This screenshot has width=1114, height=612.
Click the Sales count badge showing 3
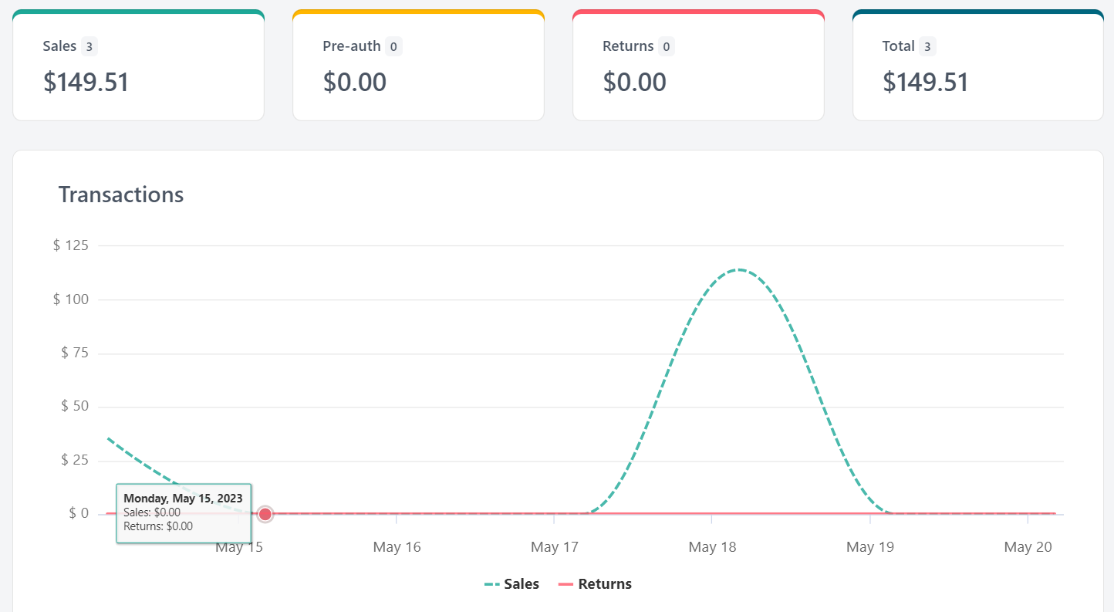(x=89, y=47)
